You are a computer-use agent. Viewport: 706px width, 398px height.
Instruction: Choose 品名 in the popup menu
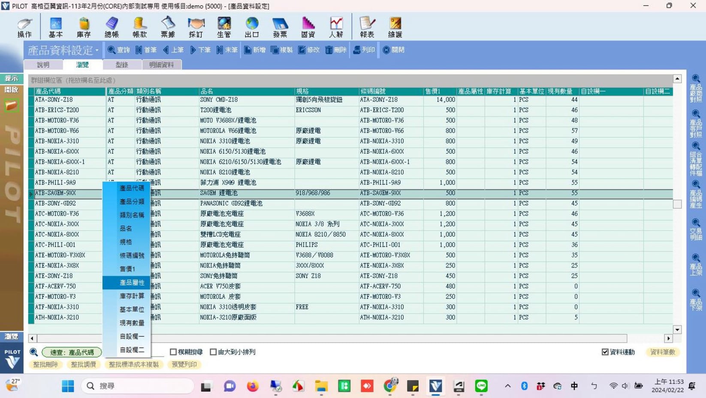127,228
